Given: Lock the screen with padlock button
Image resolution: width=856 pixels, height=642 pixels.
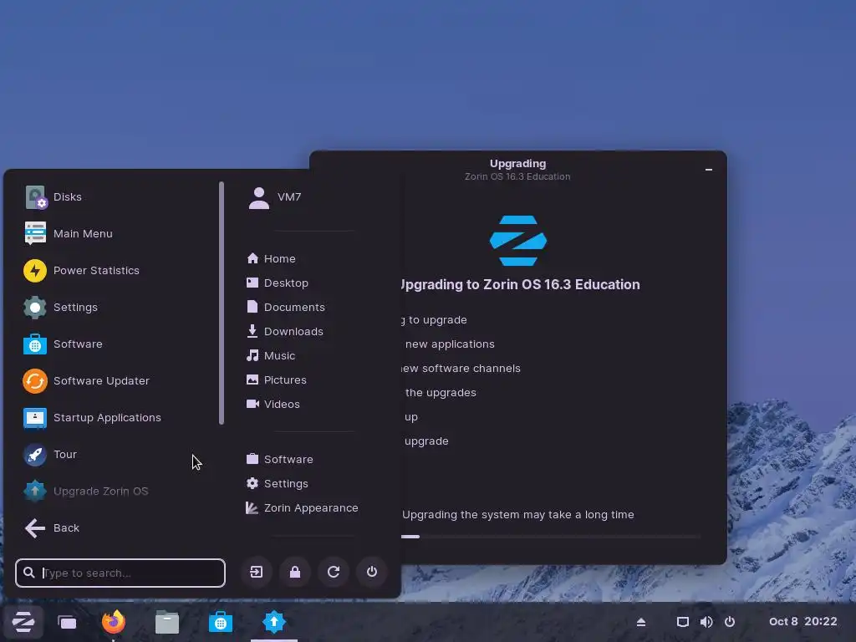Looking at the screenshot, I should [295, 572].
